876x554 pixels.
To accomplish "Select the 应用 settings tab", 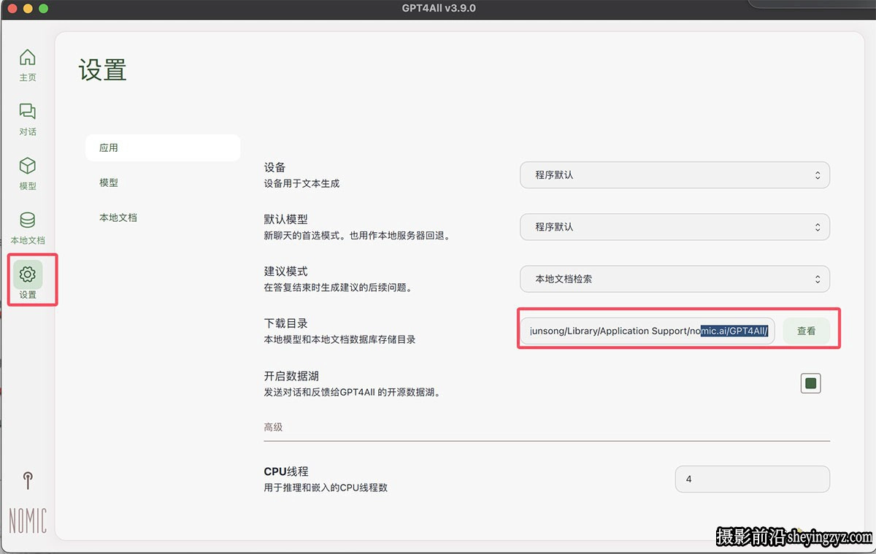I will point(163,147).
